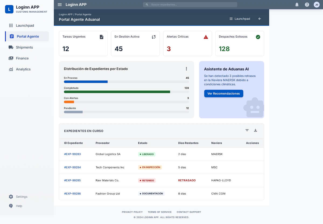Open the notifications bell
The height and width of the screenshot is (224, 323).
[x=297, y=5]
